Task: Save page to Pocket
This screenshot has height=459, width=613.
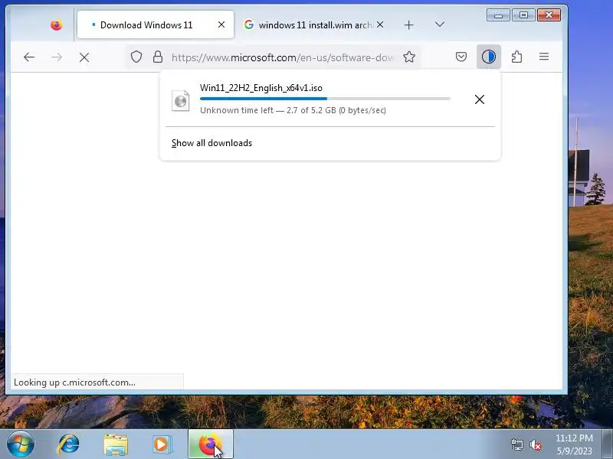Action: (461, 57)
